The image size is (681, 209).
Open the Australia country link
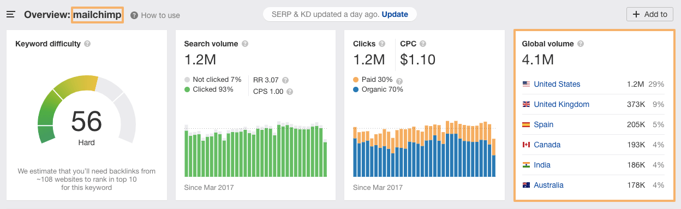[x=548, y=185]
